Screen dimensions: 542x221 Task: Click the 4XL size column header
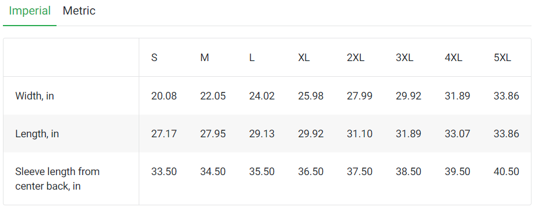coord(453,58)
